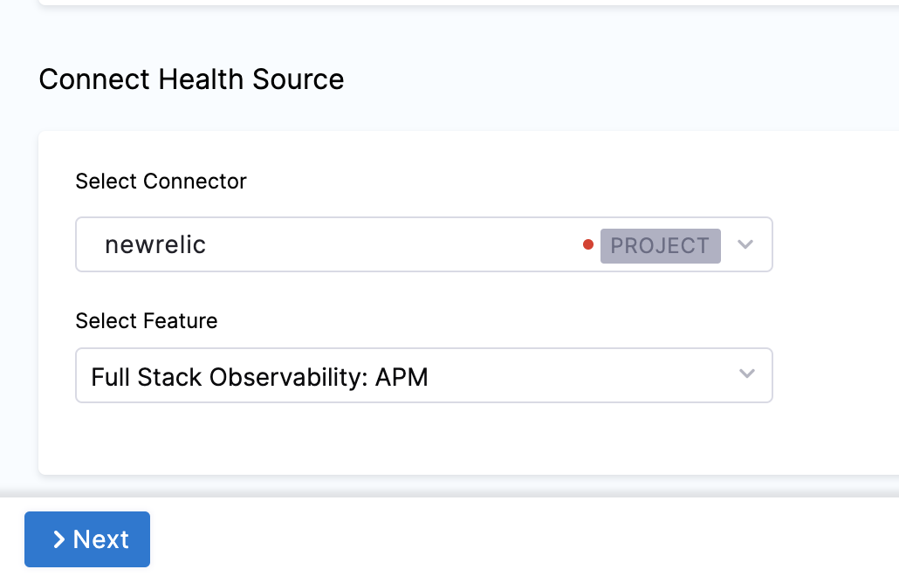The image size is (899, 583).
Task: Select the newrelic connector name text
Action: click(x=155, y=244)
